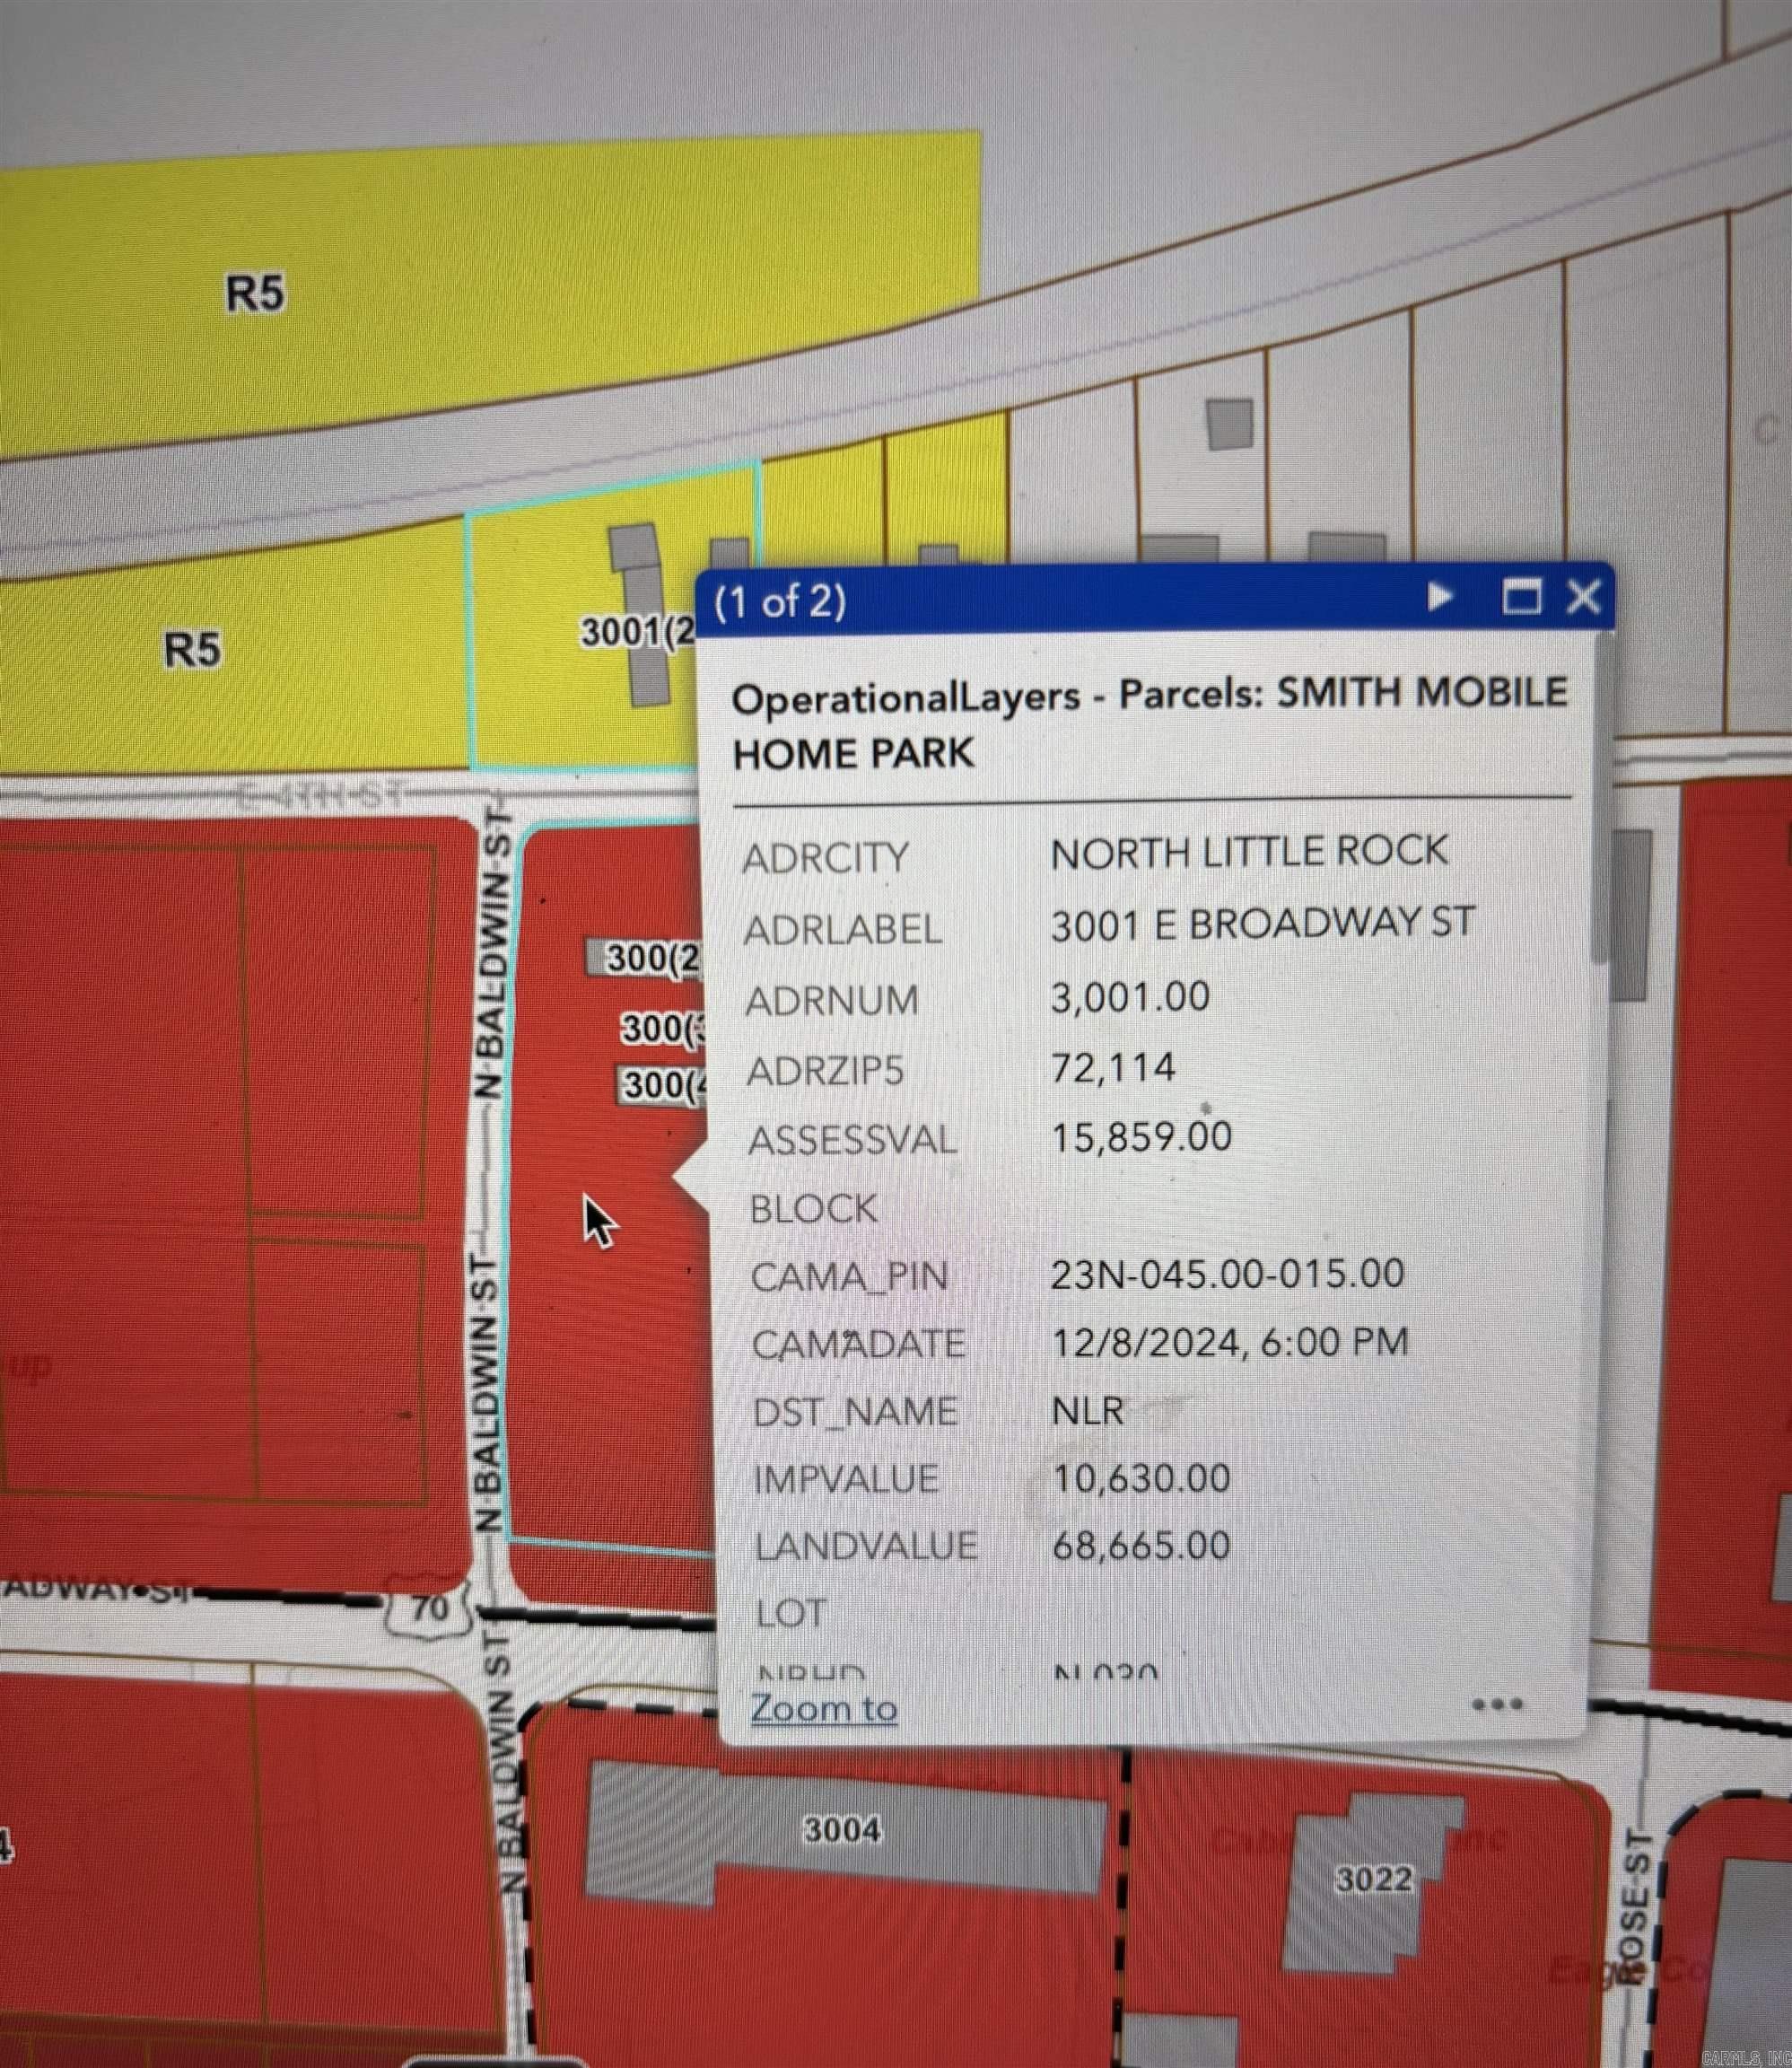Image resolution: width=1792 pixels, height=2068 pixels.
Task: Click the upper R5 zoning area
Action: pos(254,294)
